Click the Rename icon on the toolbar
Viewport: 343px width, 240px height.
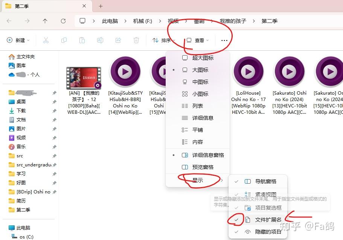[100, 41]
